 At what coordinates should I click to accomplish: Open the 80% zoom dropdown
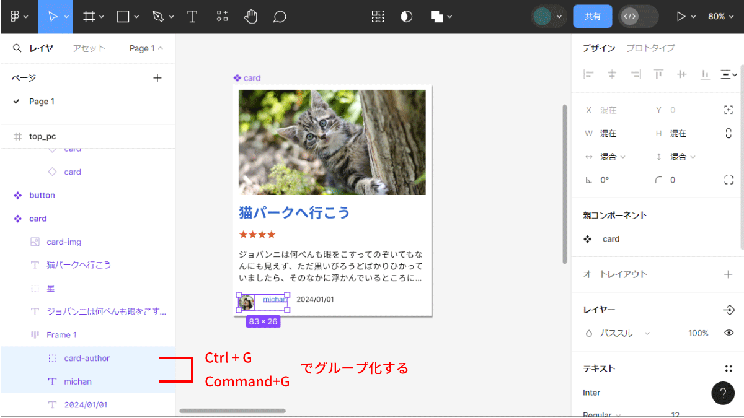(721, 17)
